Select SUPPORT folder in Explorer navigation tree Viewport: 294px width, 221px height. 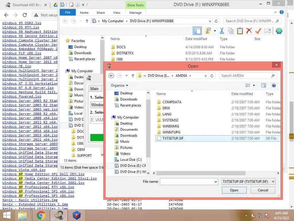[x=84, y=155]
